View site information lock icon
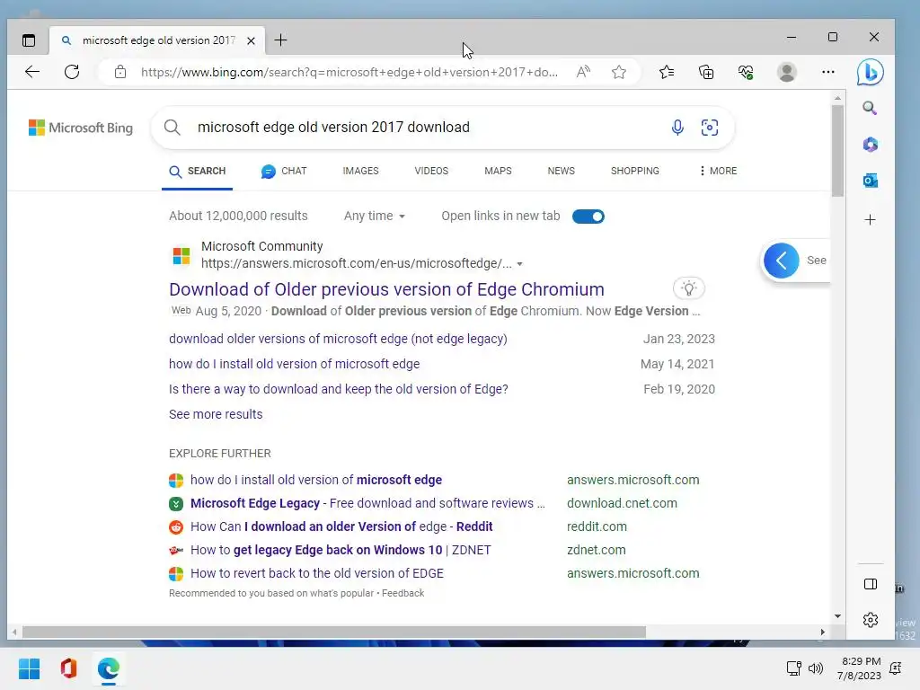Viewport: 920px width, 690px height. coord(120,72)
